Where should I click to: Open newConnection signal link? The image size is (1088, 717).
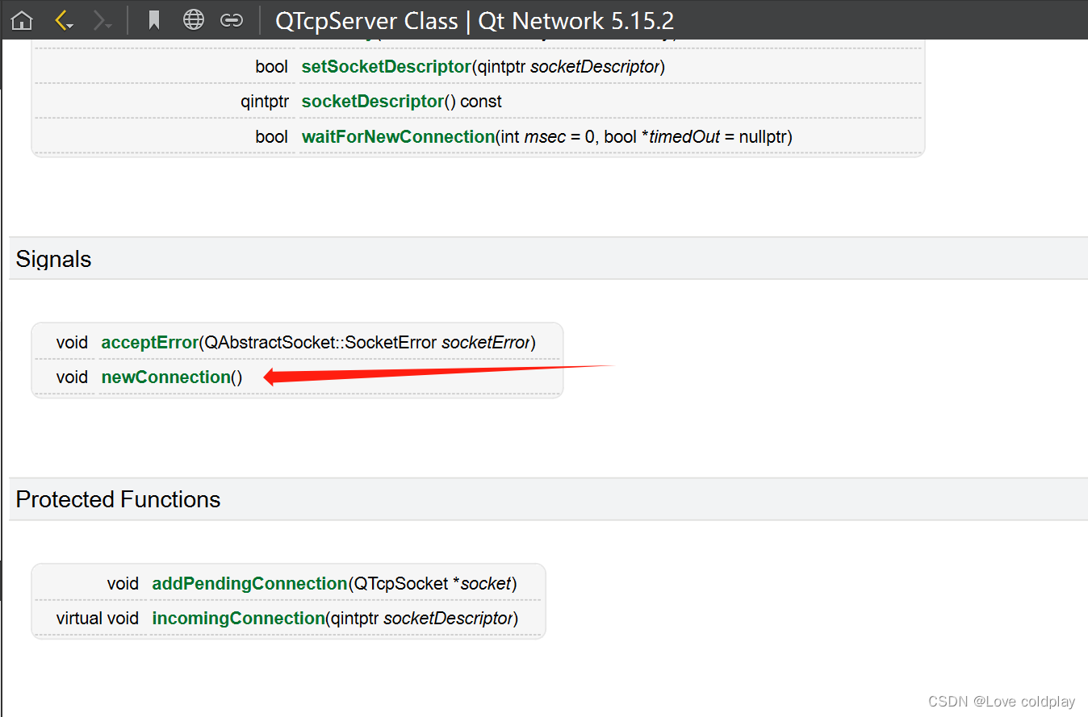coord(165,377)
